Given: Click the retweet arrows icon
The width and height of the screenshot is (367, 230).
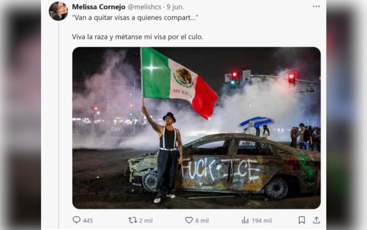Looking at the screenshot, I should point(133,220).
